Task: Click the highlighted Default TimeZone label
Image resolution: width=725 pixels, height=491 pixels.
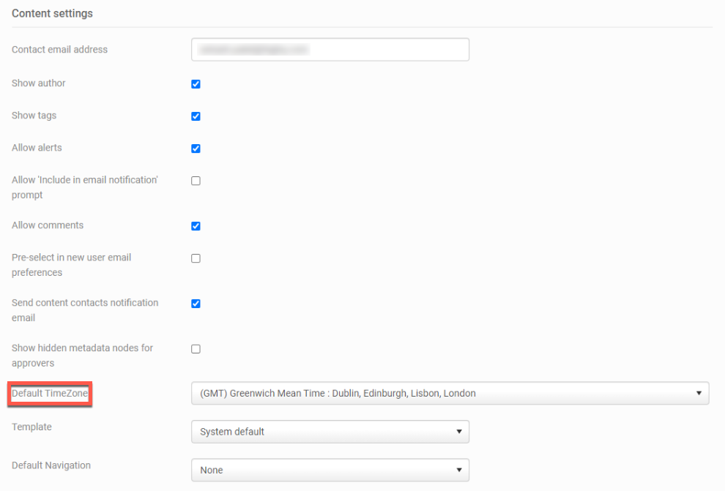Action: point(50,394)
